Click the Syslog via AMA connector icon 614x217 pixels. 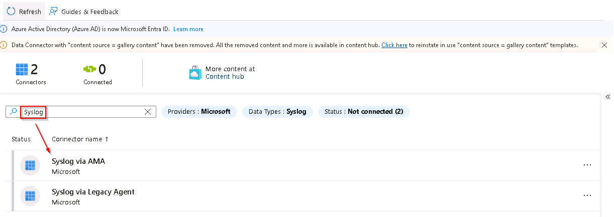[x=30, y=165]
